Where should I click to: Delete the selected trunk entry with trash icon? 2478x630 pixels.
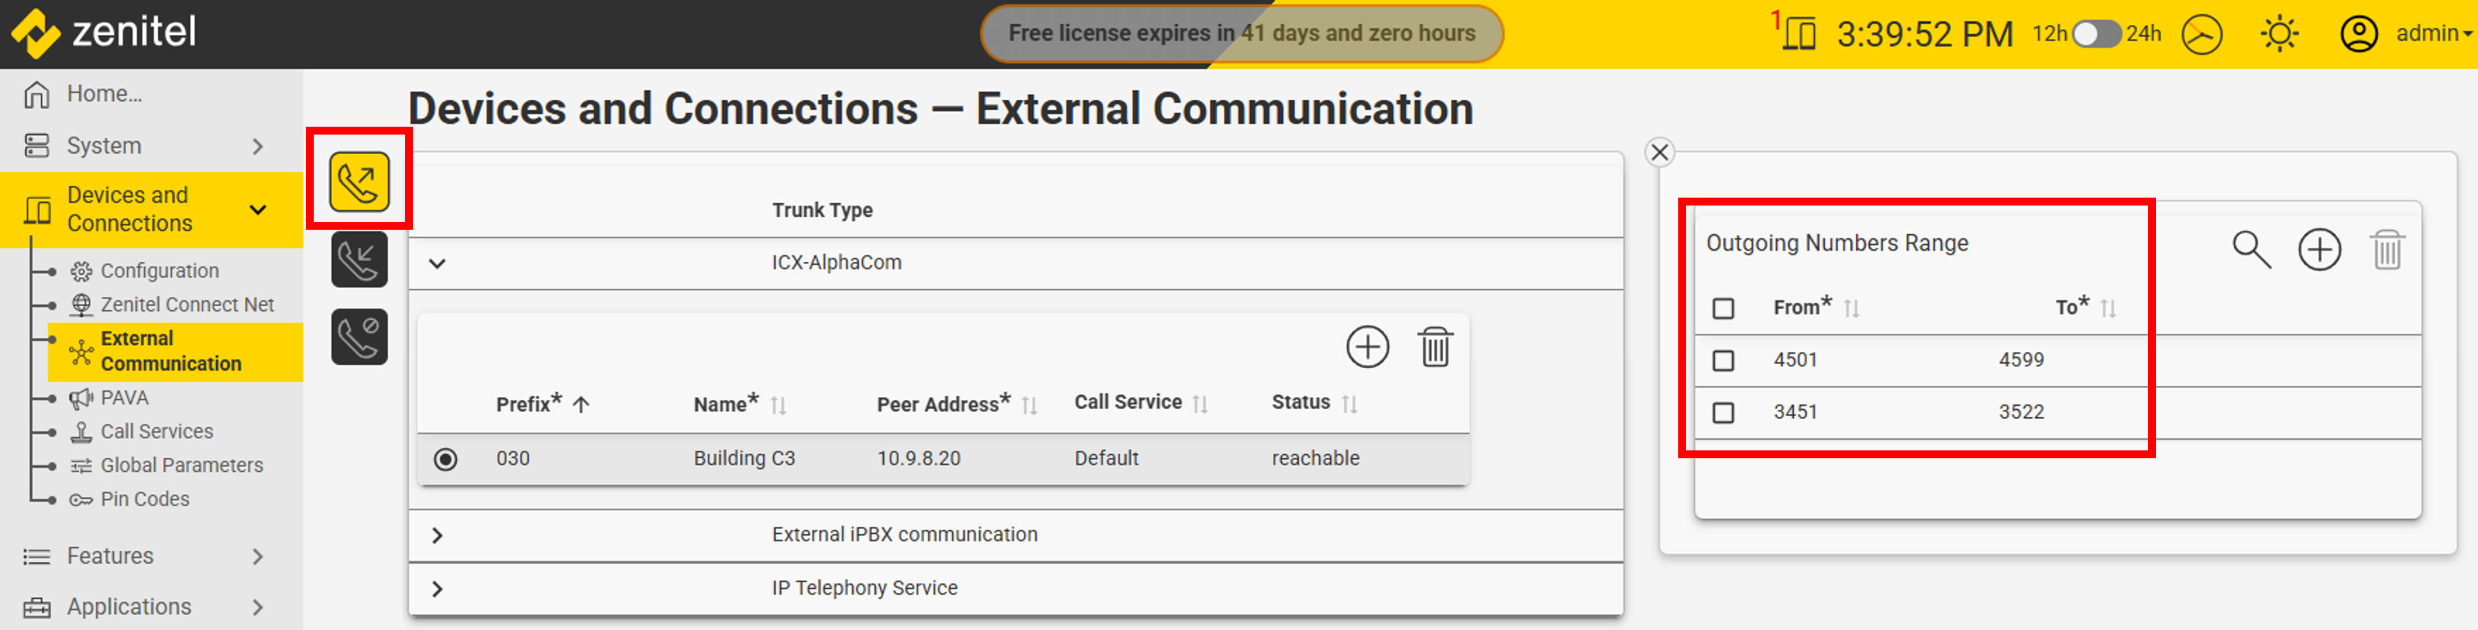click(x=1434, y=347)
